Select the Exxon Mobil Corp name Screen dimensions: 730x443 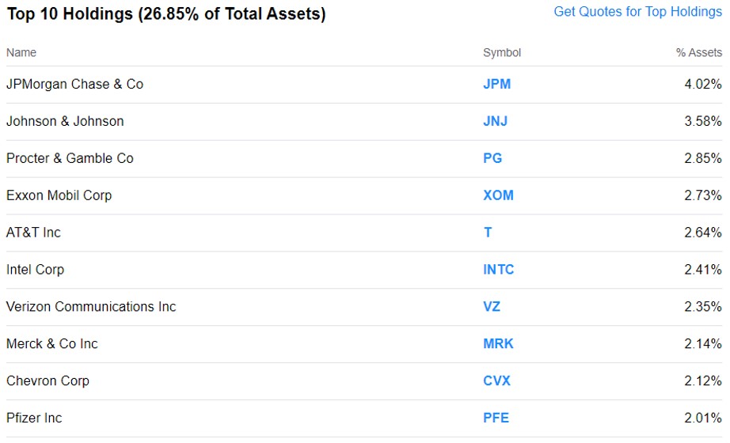click(x=59, y=195)
